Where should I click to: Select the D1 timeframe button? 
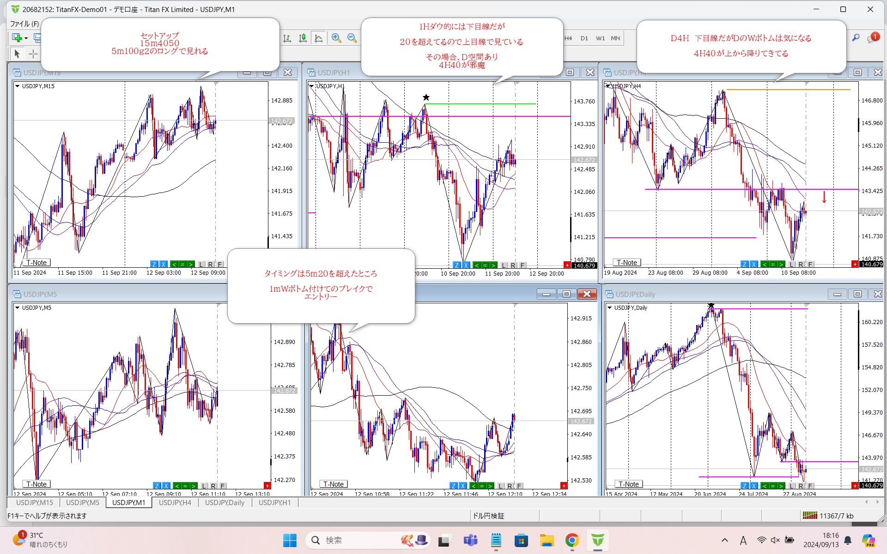[584, 38]
